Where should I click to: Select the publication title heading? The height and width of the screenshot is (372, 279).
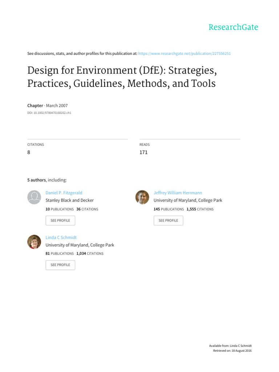tap(122, 77)
